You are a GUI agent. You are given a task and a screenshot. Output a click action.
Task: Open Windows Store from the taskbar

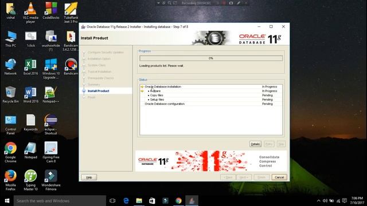[x=152, y=201]
